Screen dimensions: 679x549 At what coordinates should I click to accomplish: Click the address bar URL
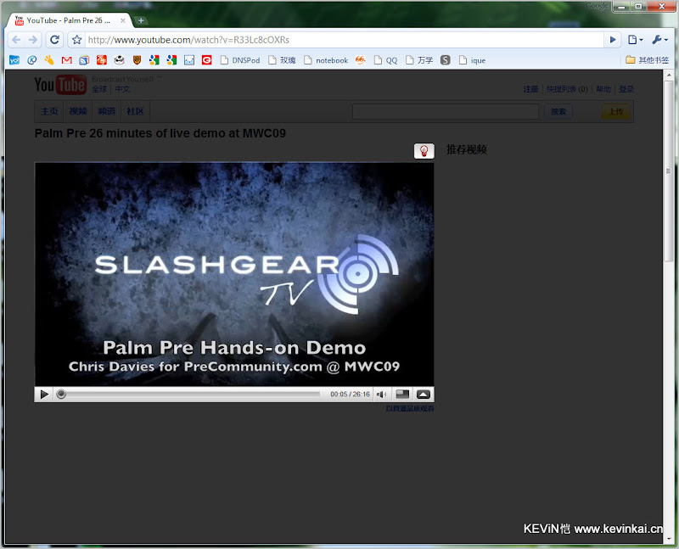click(x=188, y=40)
